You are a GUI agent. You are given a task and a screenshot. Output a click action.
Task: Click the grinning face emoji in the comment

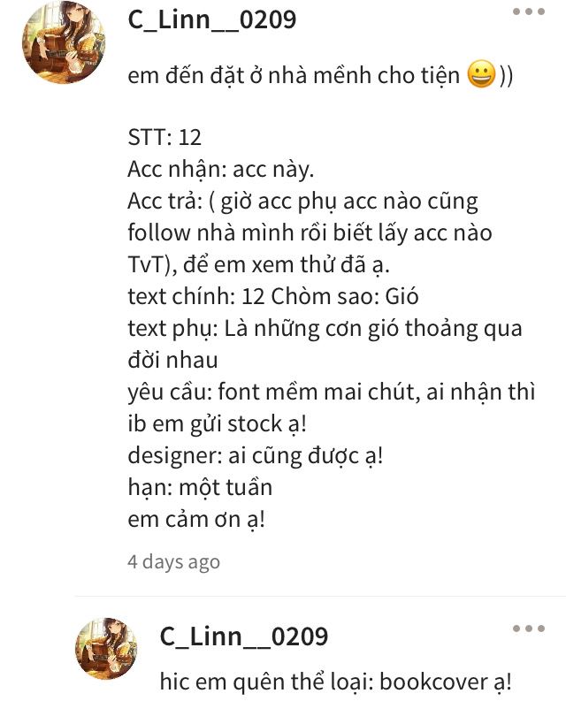(x=481, y=74)
